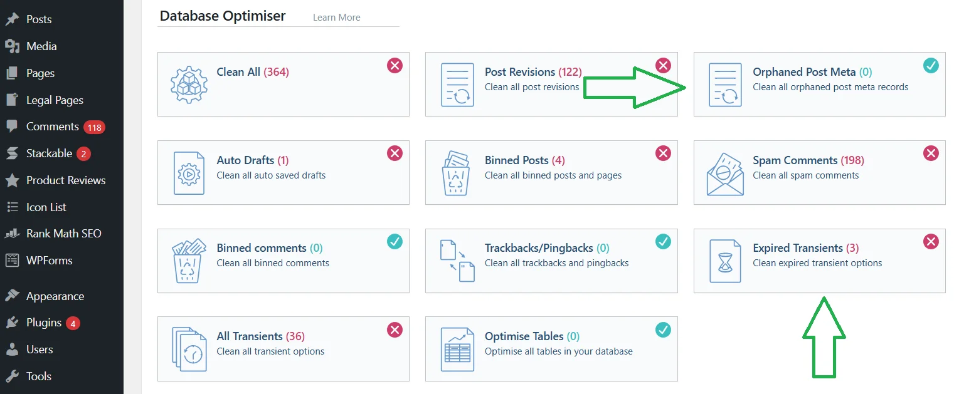Click the Expired Transients hourglass icon
Viewport: 959px width, 394px height.
click(x=725, y=261)
